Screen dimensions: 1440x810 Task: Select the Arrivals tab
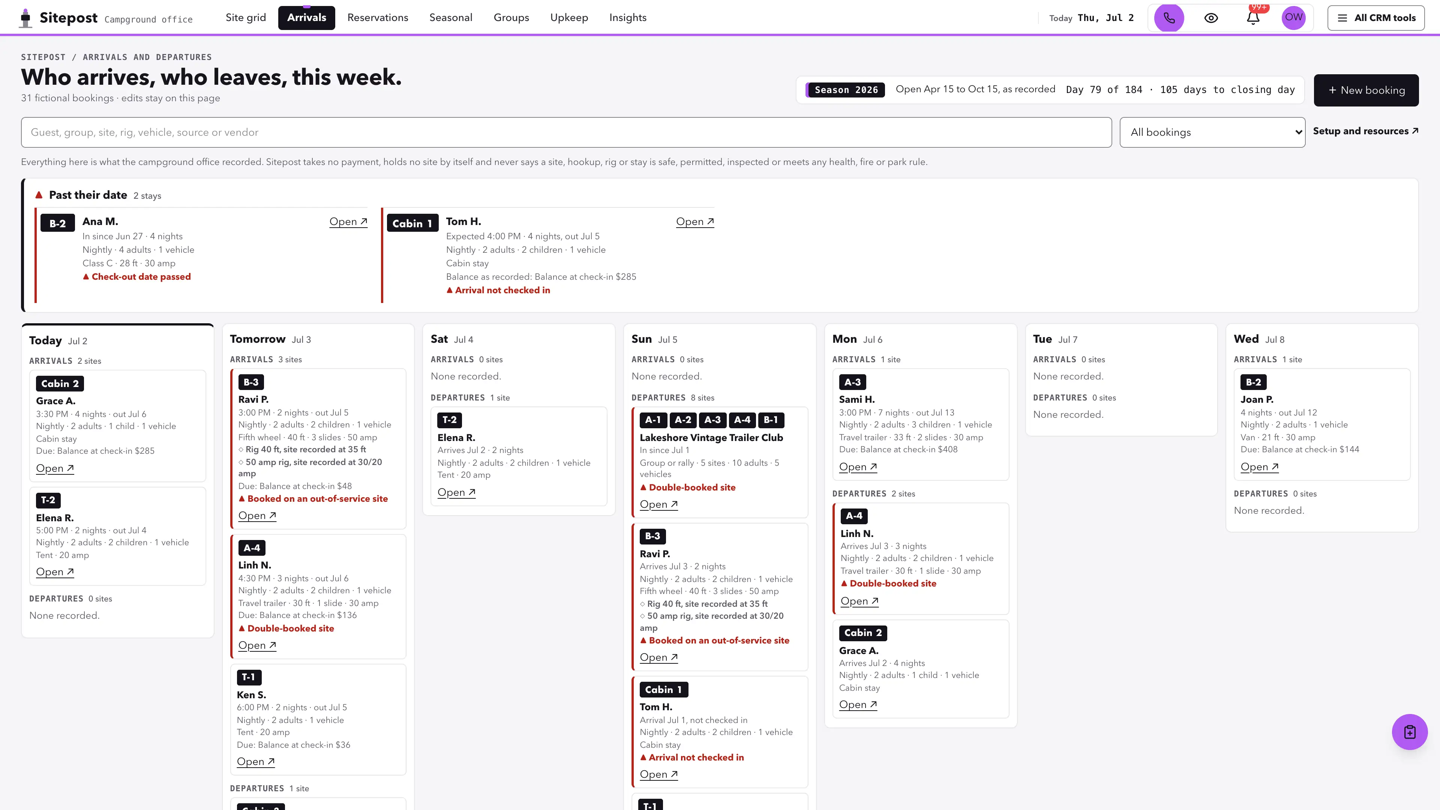(x=306, y=18)
